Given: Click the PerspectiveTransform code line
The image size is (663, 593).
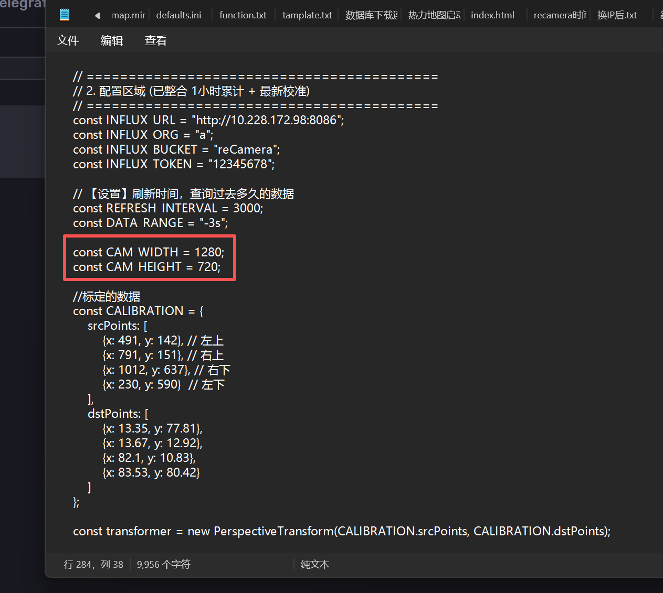Looking at the screenshot, I should [341, 531].
